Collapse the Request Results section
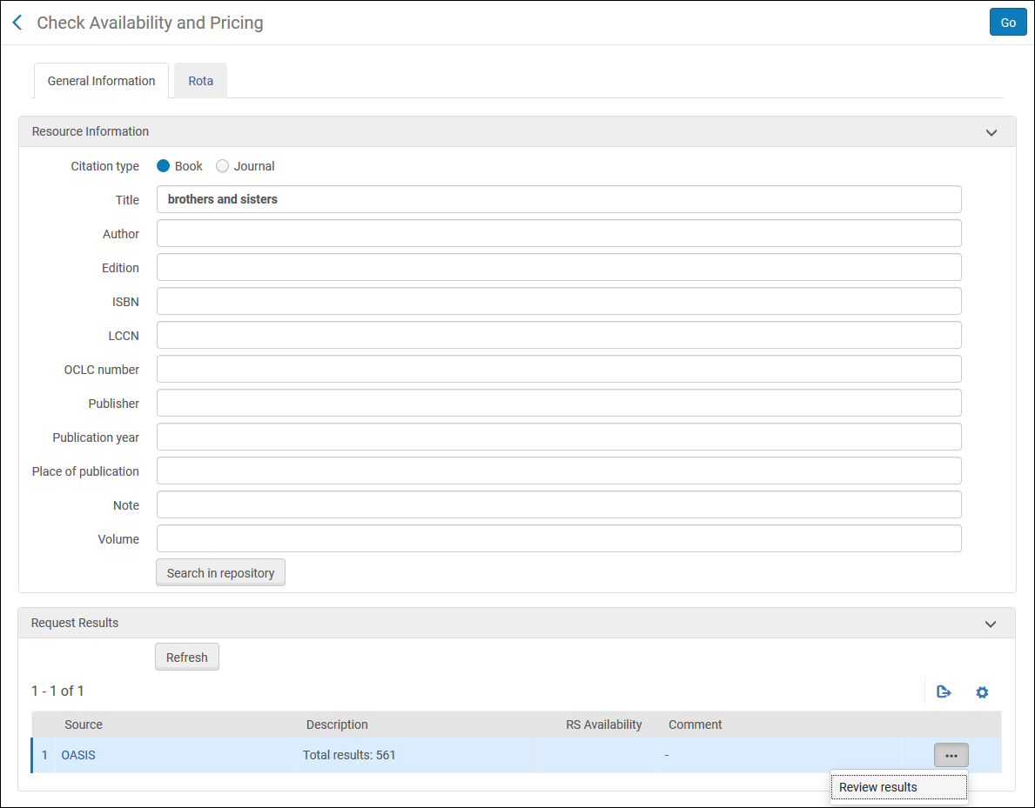The height and width of the screenshot is (808, 1035). coord(991,624)
